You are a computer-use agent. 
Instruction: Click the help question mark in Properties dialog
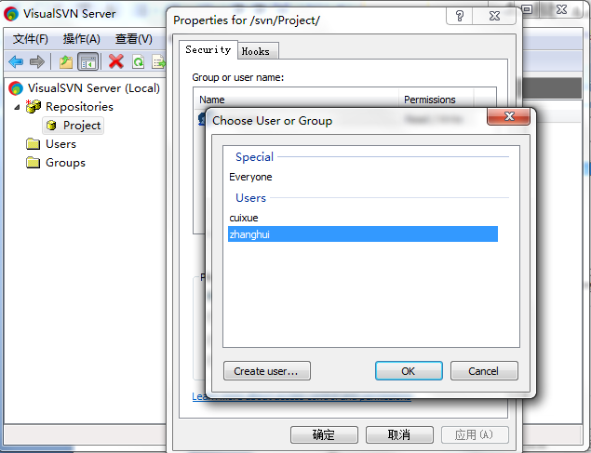point(460,16)
